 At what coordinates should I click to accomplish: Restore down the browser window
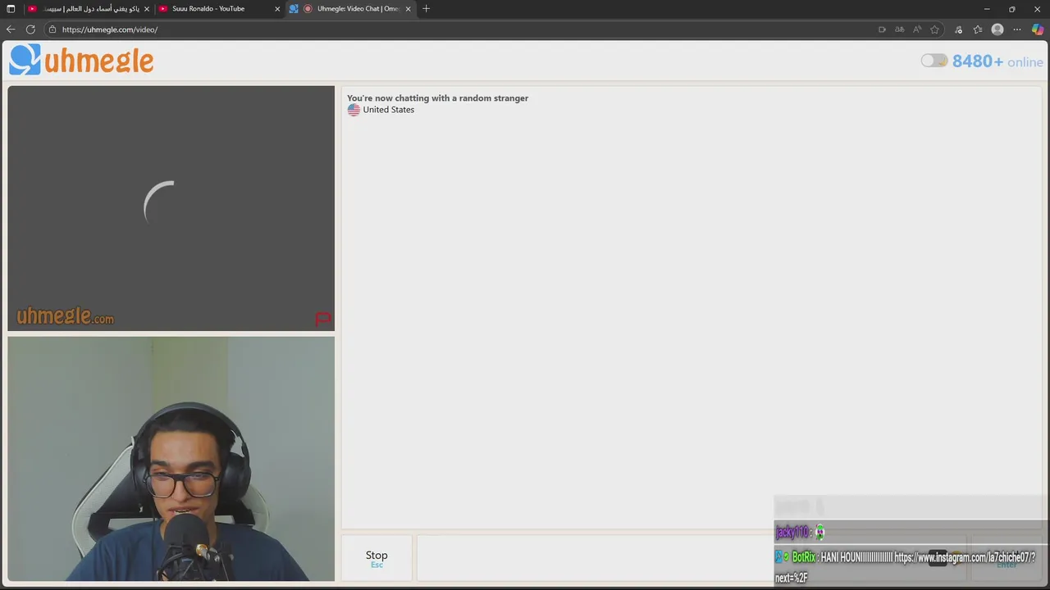(x=1012, y=9)
